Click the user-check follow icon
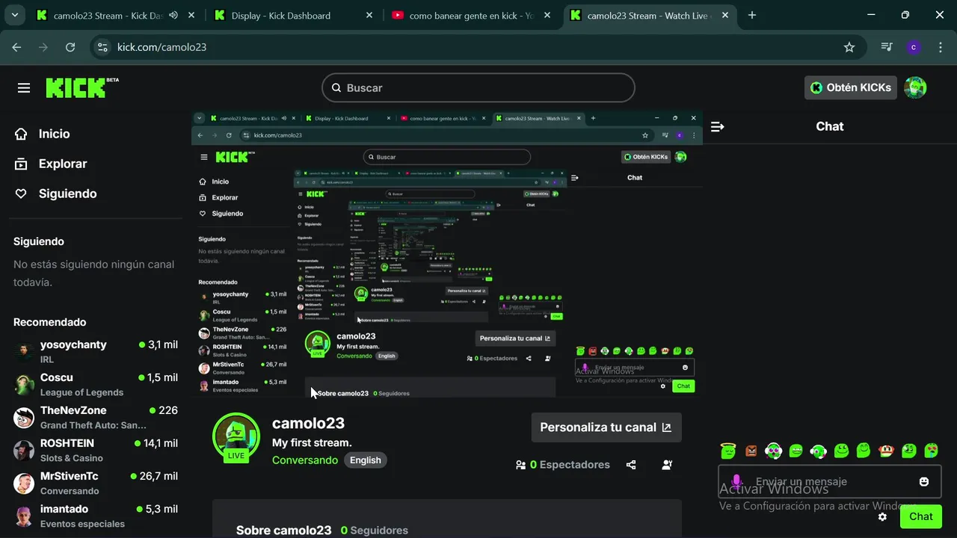 tap(667, 465)
